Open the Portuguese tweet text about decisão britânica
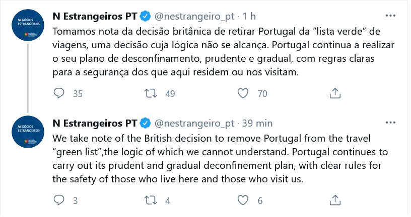Image resolution: width=411 pixels, height=217 pixels. [x=223, y=52]
